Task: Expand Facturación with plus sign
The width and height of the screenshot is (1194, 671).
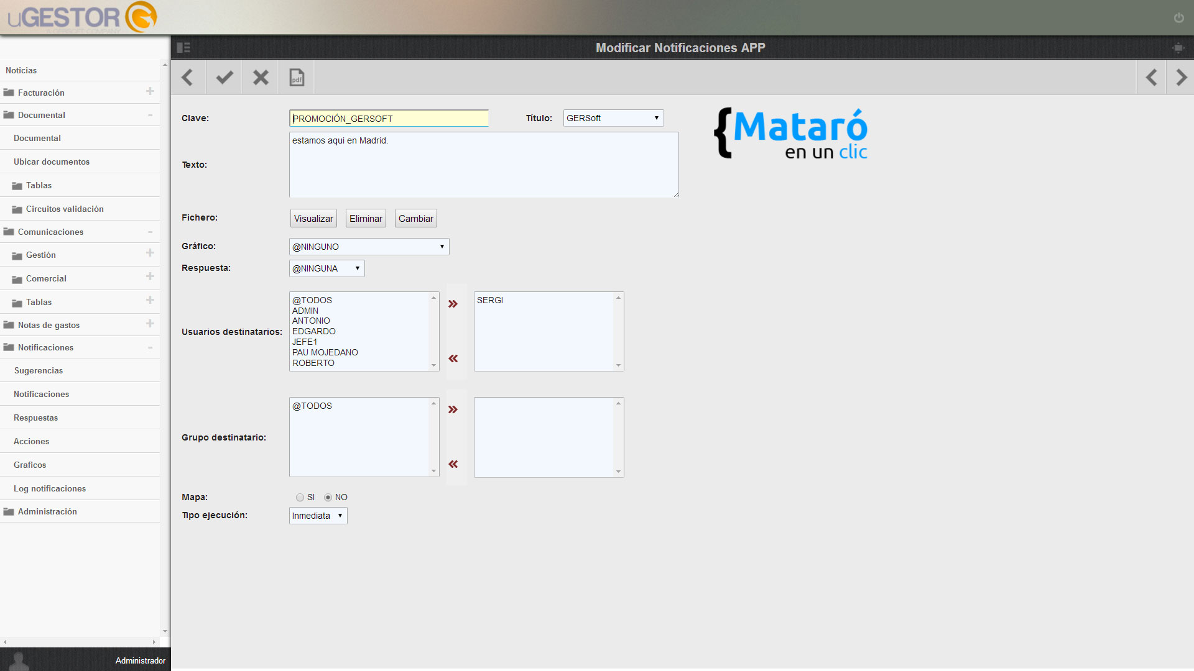Action: click(150, 92)
